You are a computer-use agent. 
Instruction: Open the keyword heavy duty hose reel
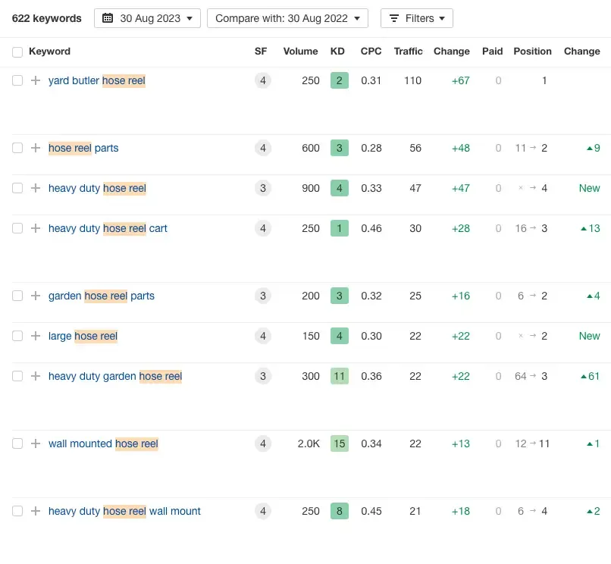coord(96,188)
